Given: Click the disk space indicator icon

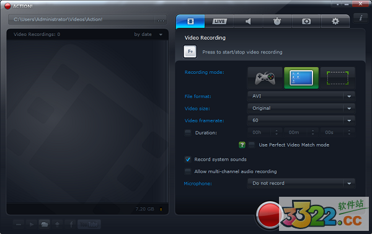Looking at the screenshot, I should (161, 209).
